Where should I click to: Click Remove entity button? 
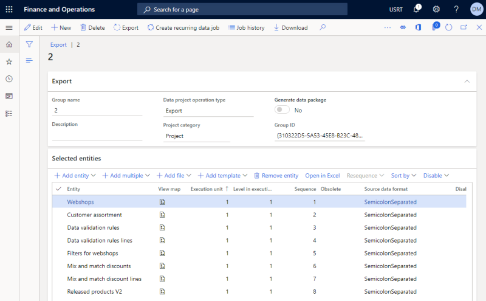[x=276, y=176]
